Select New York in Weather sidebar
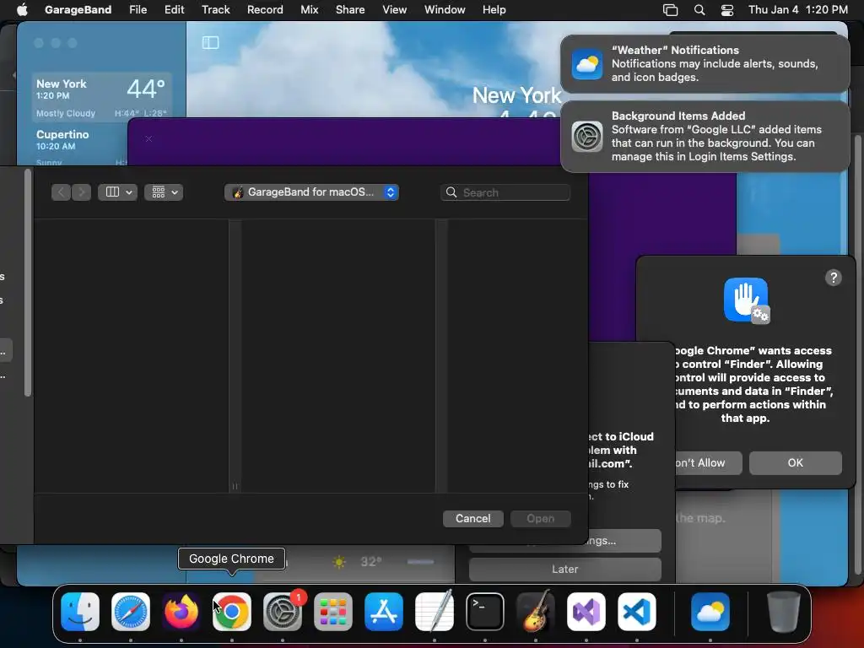The image size is (864, 648). 101,98
